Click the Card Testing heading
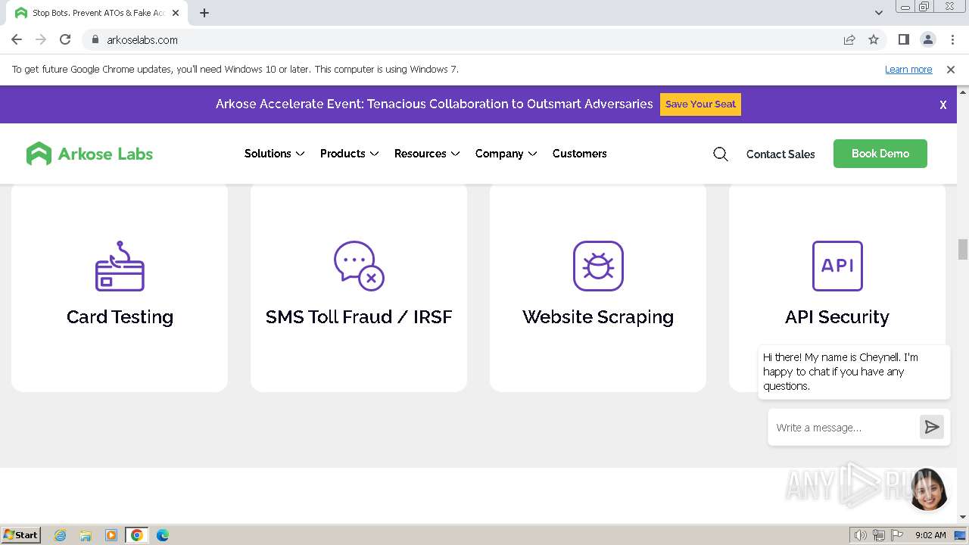Image resolution: width=969 pixels, height=545 pixels. 120,317
